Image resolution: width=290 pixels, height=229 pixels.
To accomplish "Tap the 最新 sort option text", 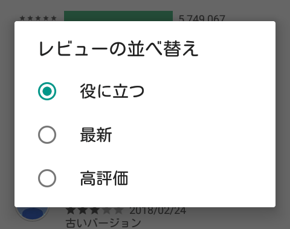I will (96, 135).
